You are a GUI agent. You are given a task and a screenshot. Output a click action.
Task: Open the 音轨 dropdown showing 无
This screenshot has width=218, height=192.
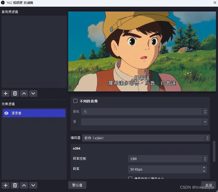pos(144,112)
